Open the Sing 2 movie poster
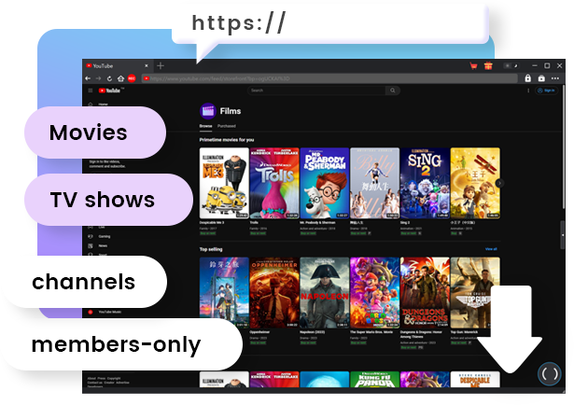 point(425,183)
